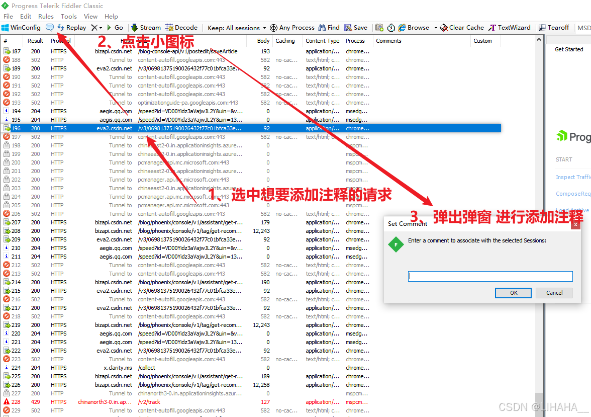Image resolution: width=591 pixels, height=417 pixels.
Task: Select session 226 with body 12,258
Action: point(252,385)
